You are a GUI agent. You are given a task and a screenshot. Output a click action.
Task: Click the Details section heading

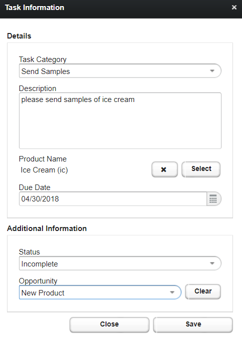[19, 36]
